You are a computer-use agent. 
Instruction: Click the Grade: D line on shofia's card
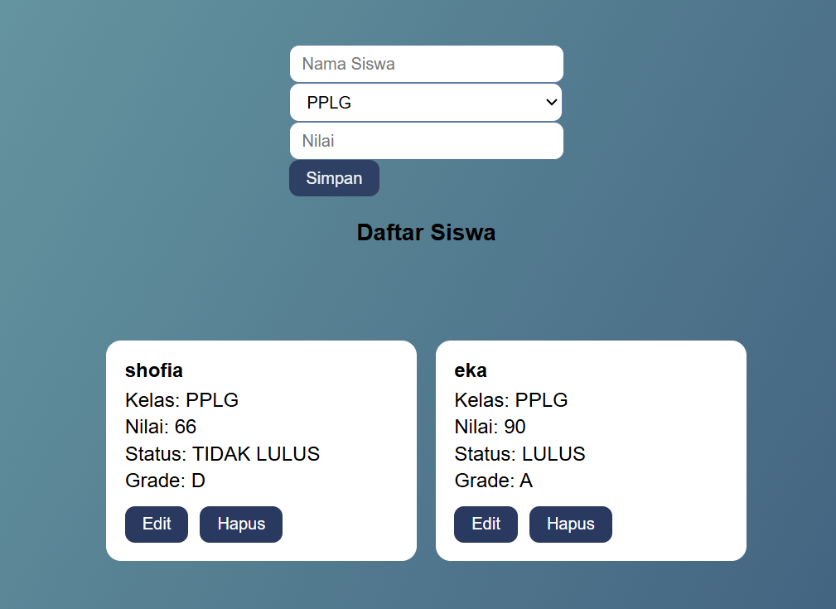pos(165,481)
